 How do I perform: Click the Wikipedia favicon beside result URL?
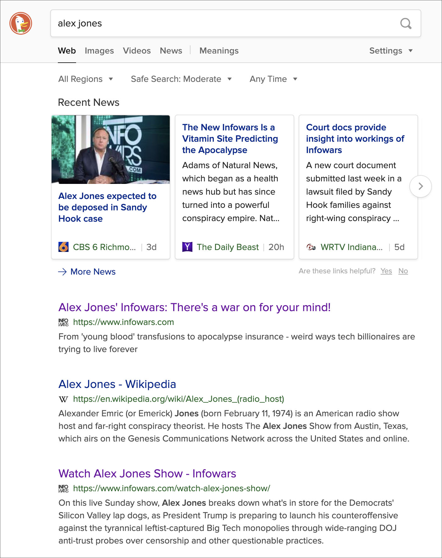click(x=64, y=399)
